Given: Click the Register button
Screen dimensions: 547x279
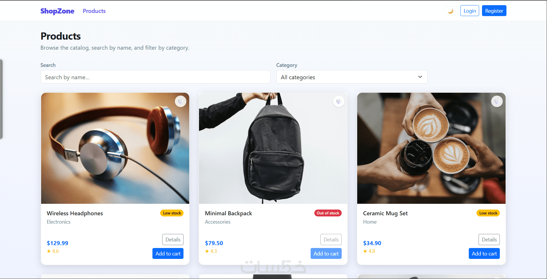Looking at the screenshot, I should click(x=494, y=11).
